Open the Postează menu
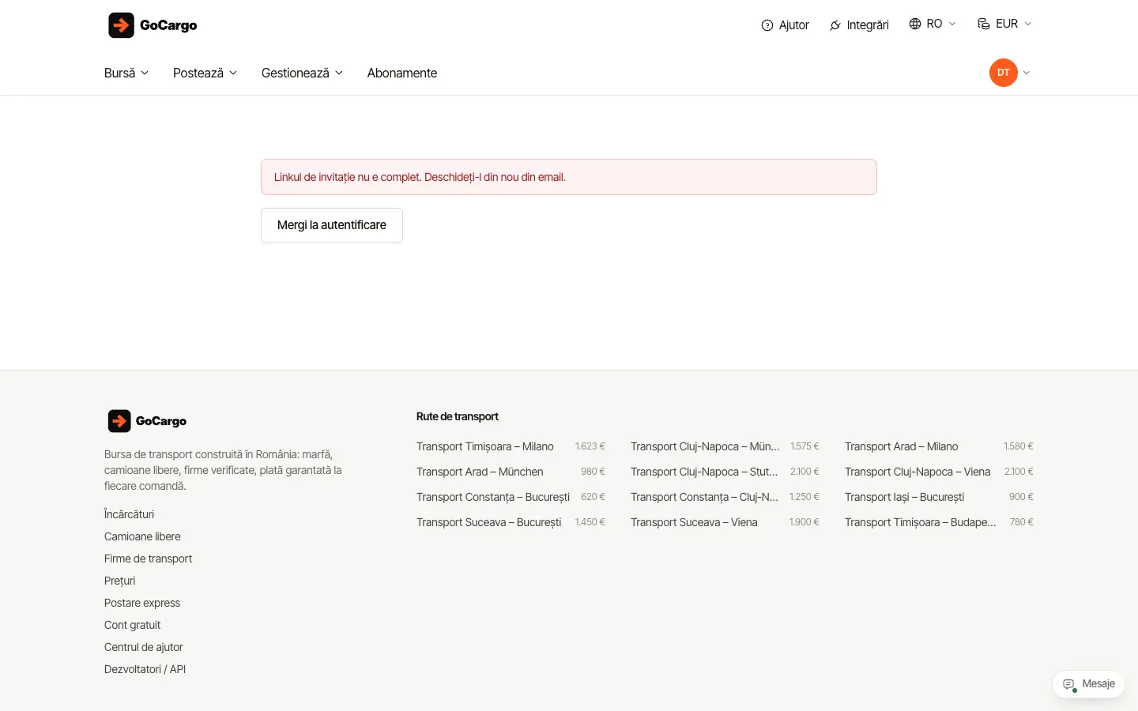 coord(205,73)
